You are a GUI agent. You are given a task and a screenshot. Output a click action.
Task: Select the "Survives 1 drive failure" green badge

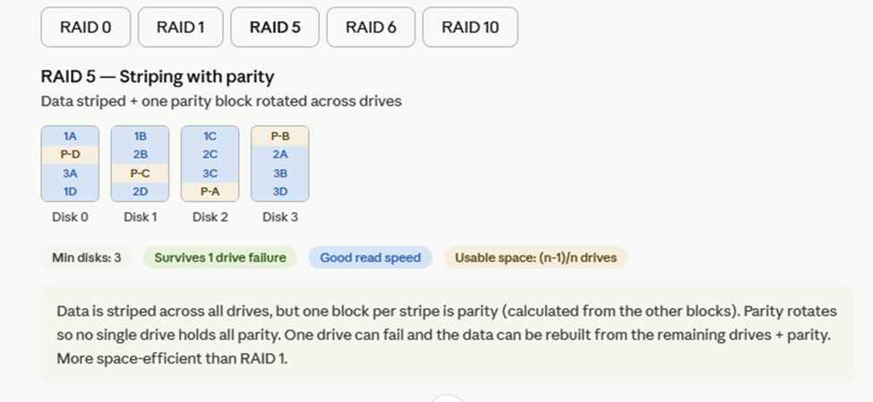pyautogui.click(x=220, y=258)
